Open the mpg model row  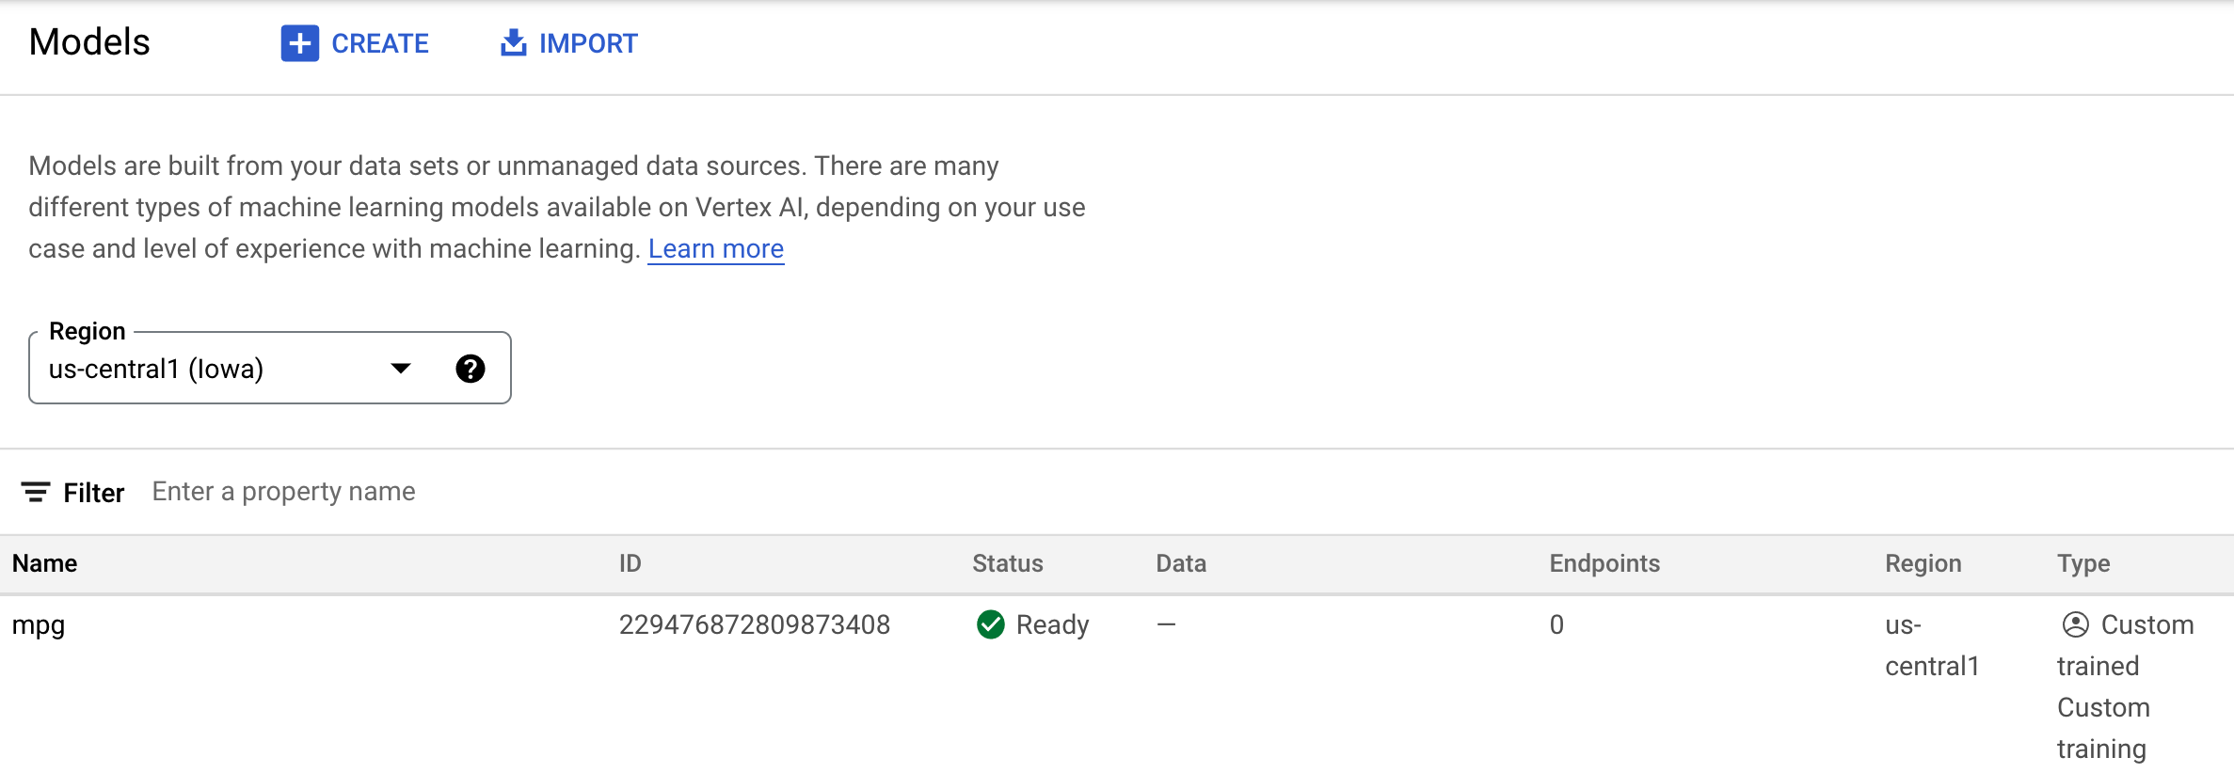[39, 625]
